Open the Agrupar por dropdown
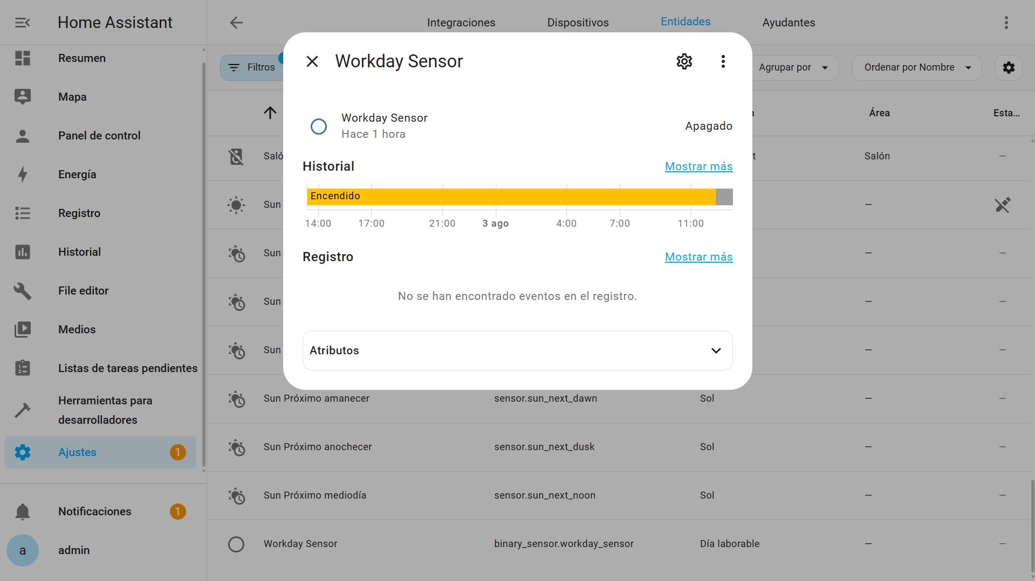 click(x=792, y=68)
